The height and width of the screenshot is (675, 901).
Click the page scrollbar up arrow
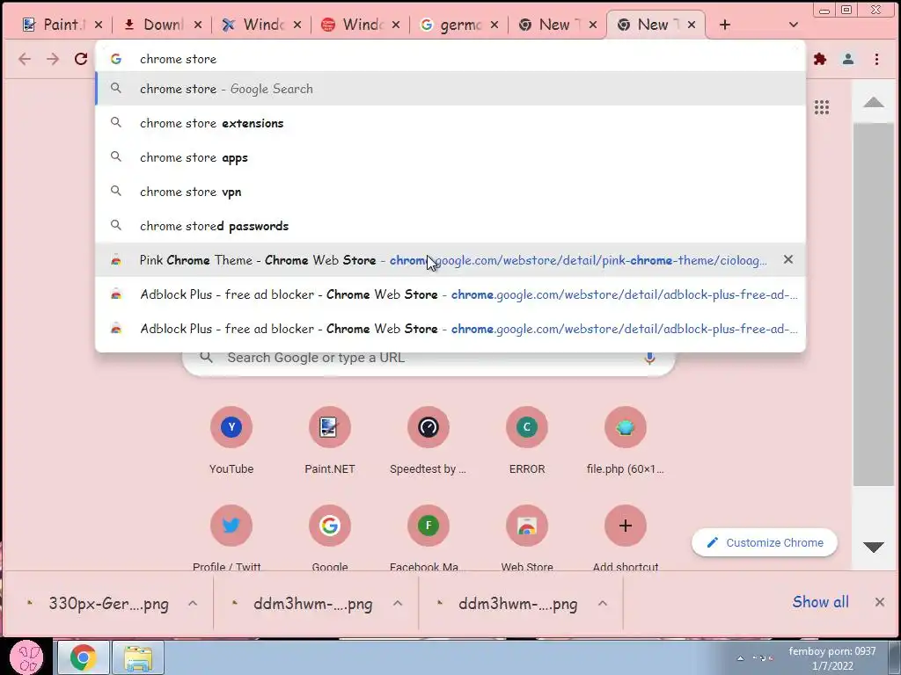(874, 102)
